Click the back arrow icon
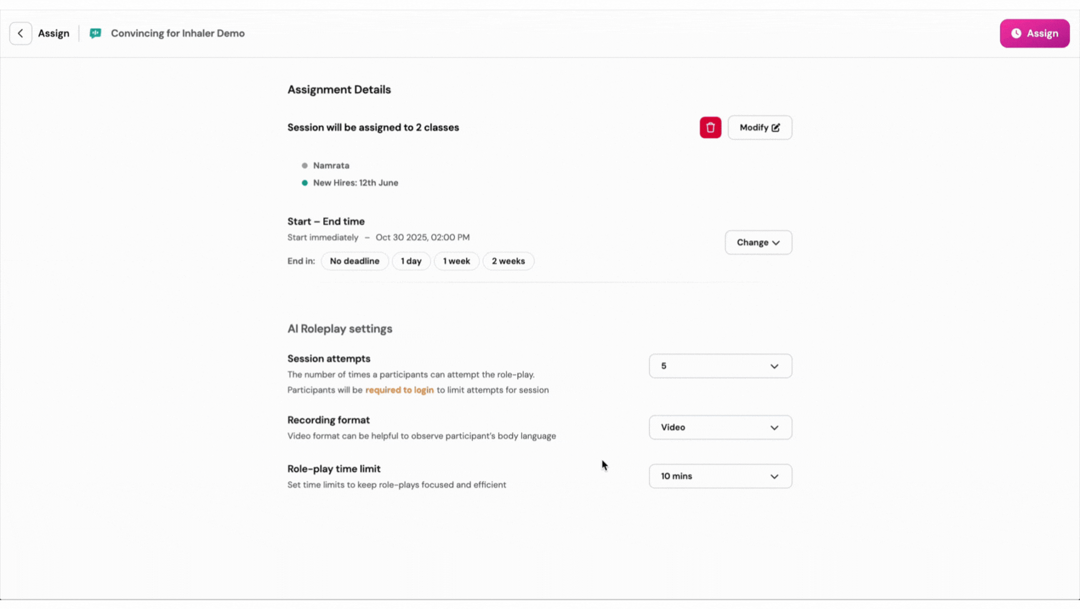This screenshot has height=609, width=1080. (21, 33)
